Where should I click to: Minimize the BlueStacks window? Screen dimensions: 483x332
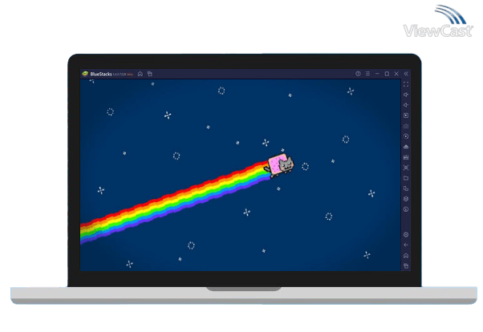(377, 74)
